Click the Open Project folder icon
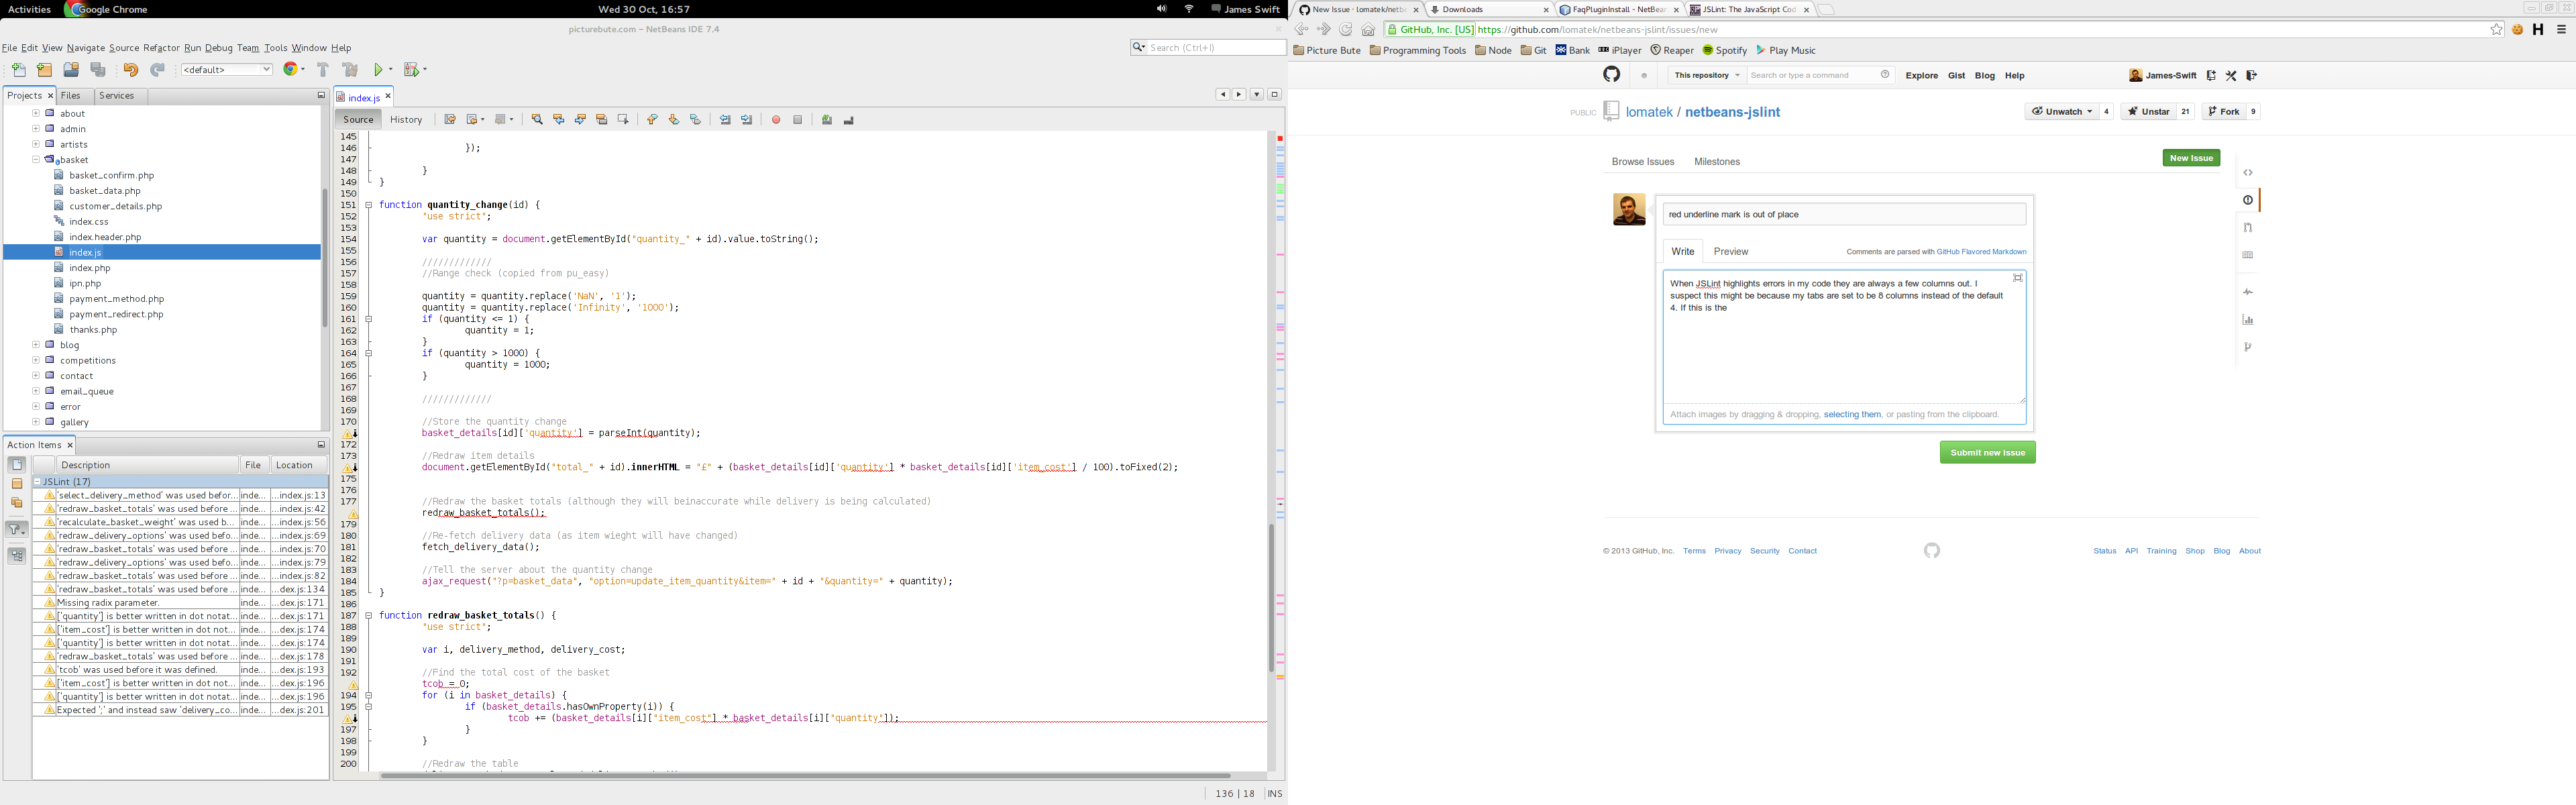The width and height of the screenshot is (2576, 805). [71, 70]
